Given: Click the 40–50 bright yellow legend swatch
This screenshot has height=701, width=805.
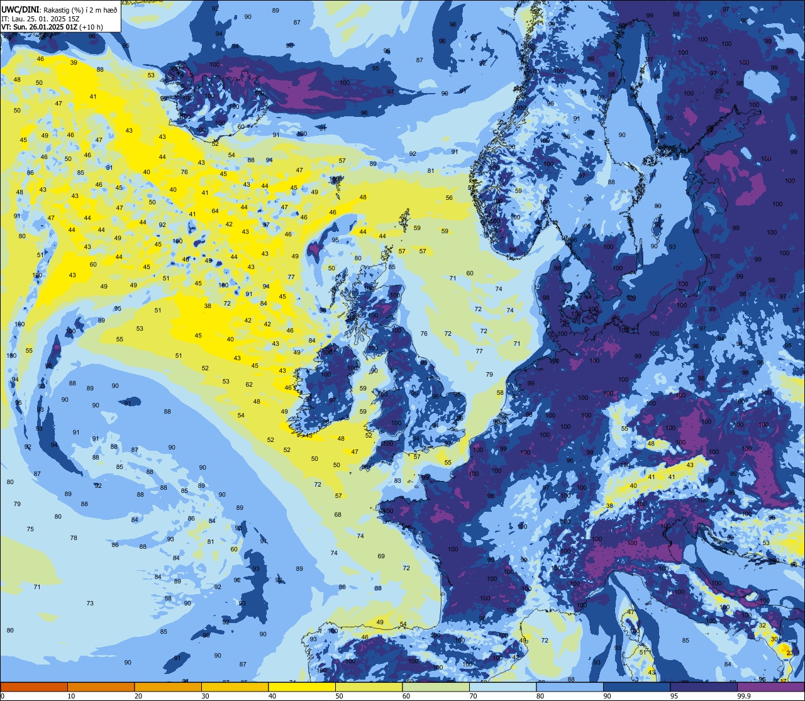Looking at the screenshot, I should pos(302,687).
